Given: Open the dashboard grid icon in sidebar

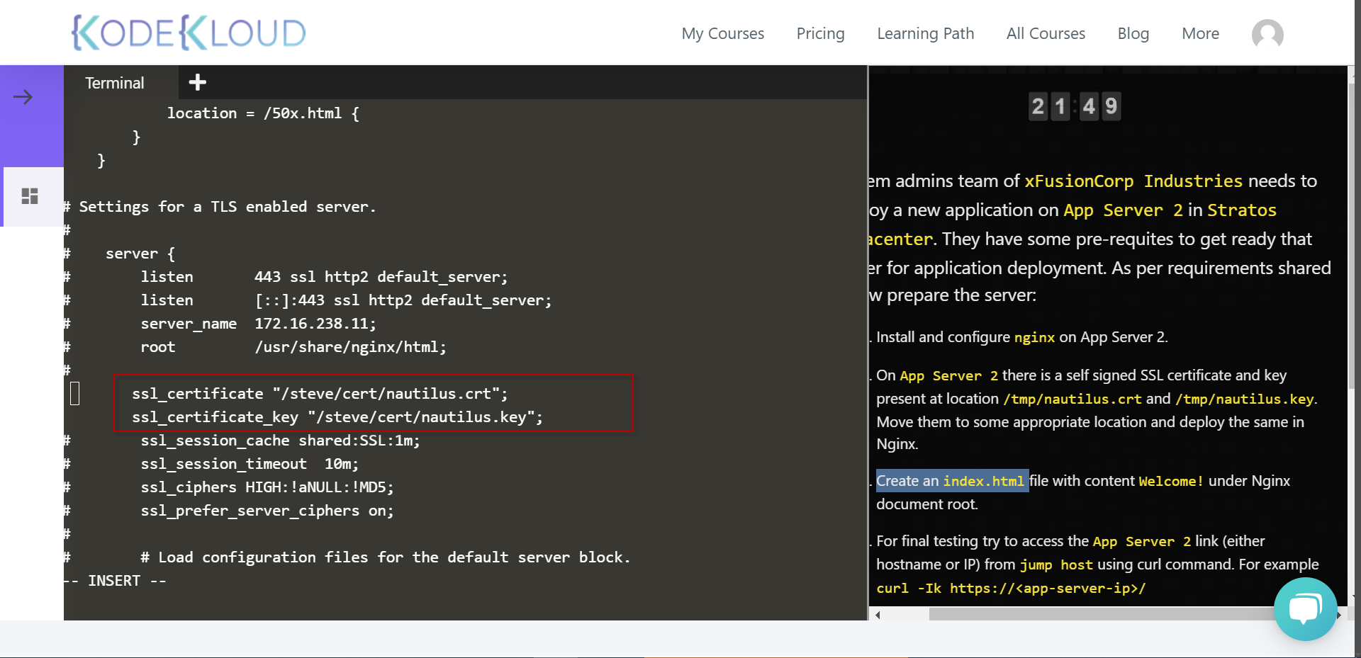Looking at the screenshot, I should click(x=30, y=196).
